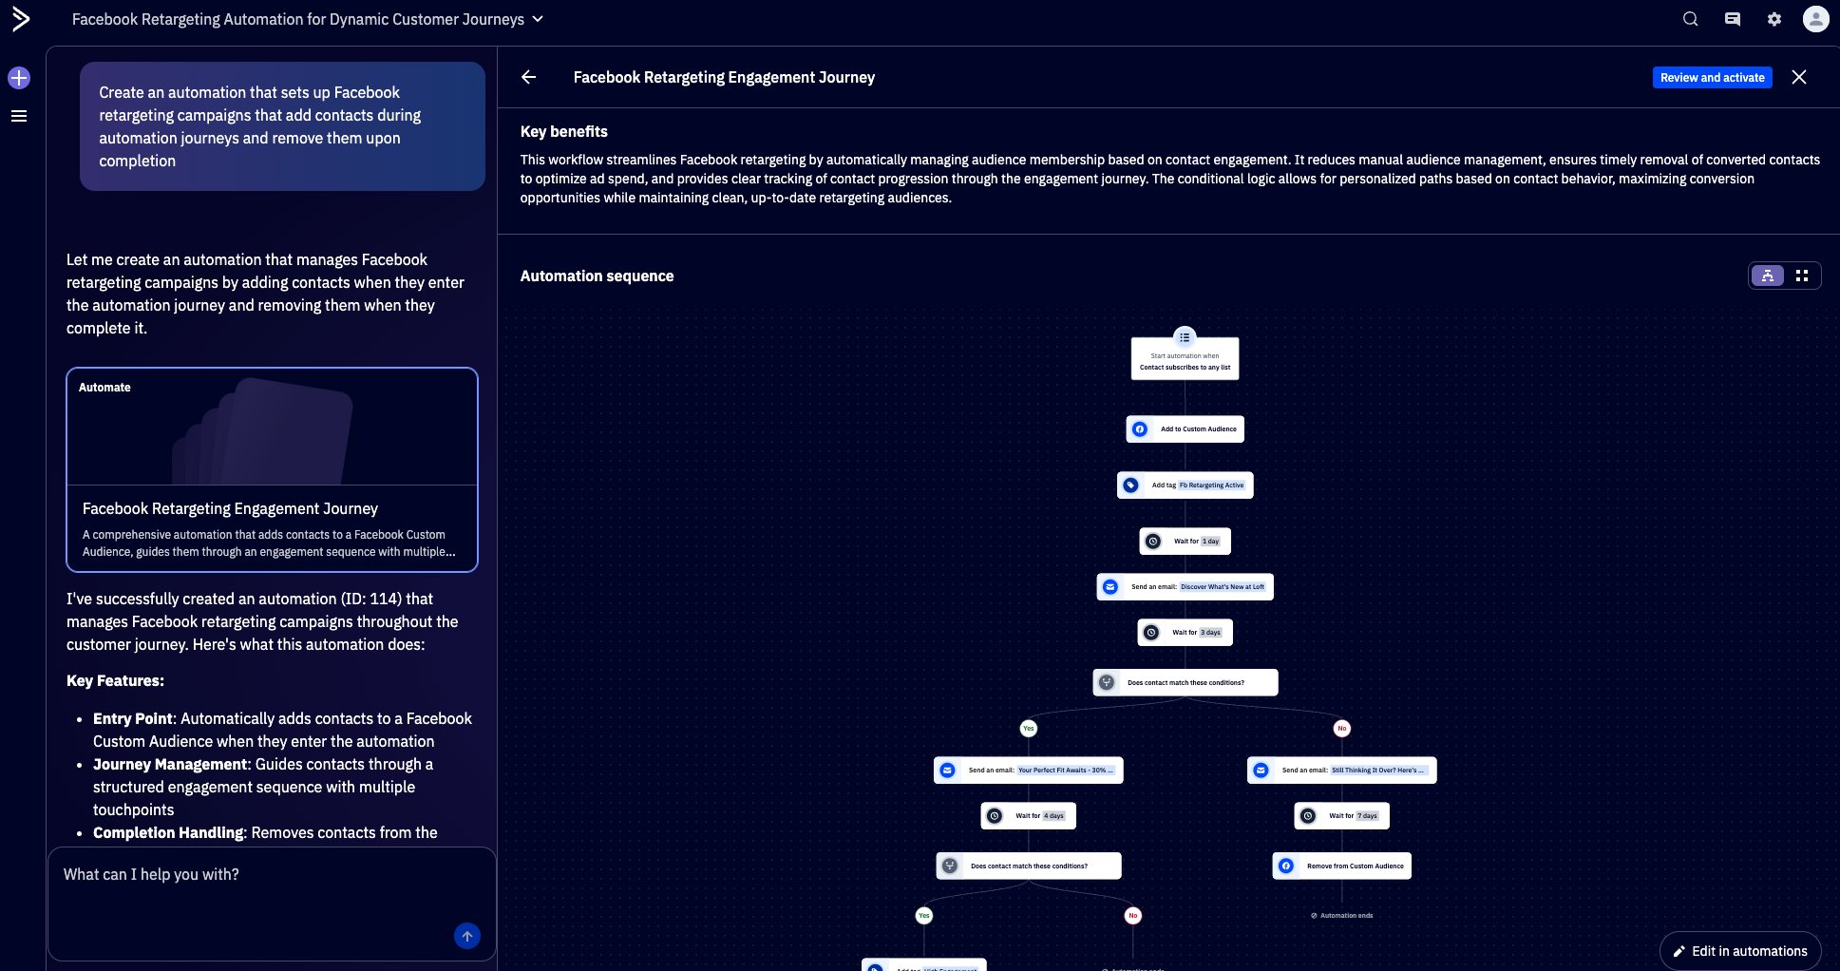
Task: Click Review and activate button
Action: coord(1712,78)
